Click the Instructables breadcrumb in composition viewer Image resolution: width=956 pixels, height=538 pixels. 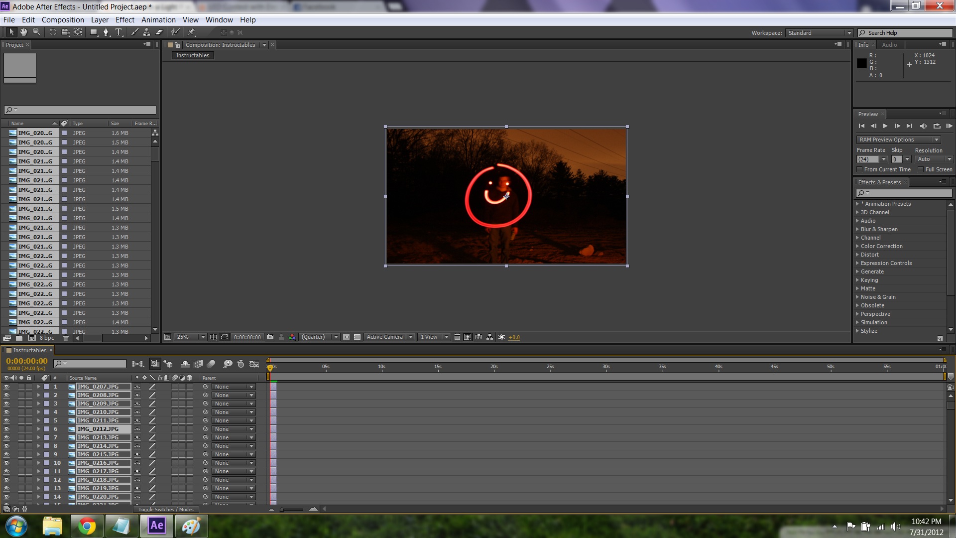[x=193, y=55]
